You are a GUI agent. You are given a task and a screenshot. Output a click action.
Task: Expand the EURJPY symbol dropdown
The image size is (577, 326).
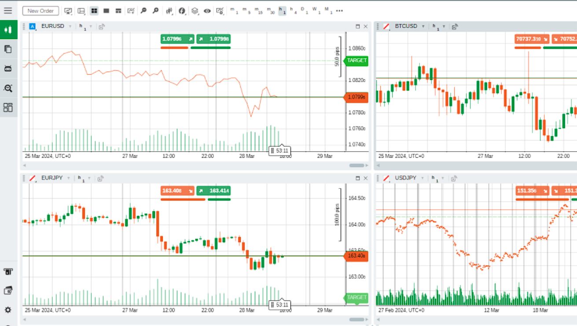click(x=68, y=178)
